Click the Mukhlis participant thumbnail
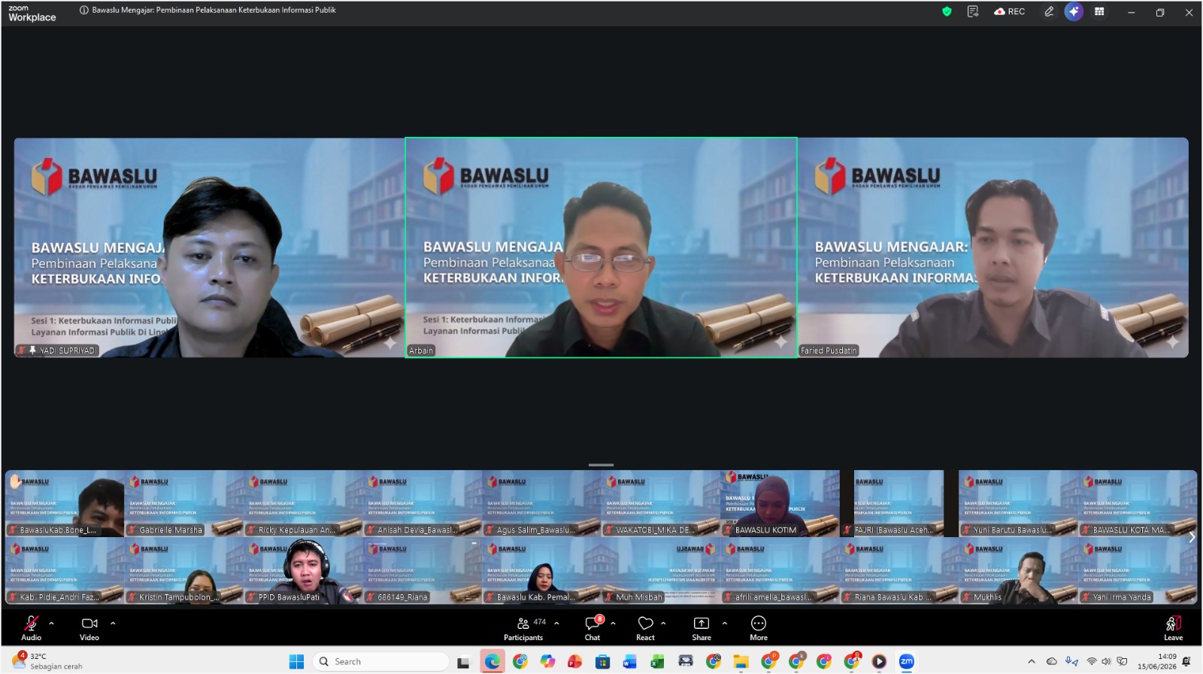 (x=1020, y=571)
